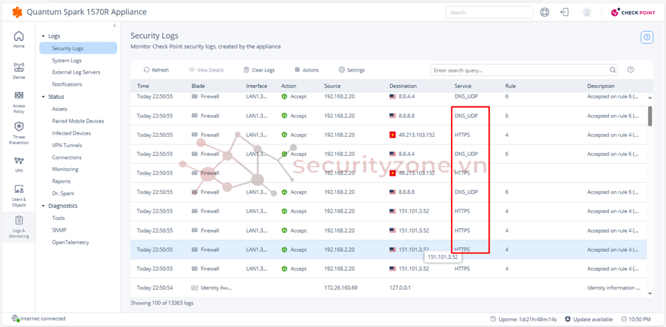Click the Update available status text

pyautogui.click(x=593, y=319)
